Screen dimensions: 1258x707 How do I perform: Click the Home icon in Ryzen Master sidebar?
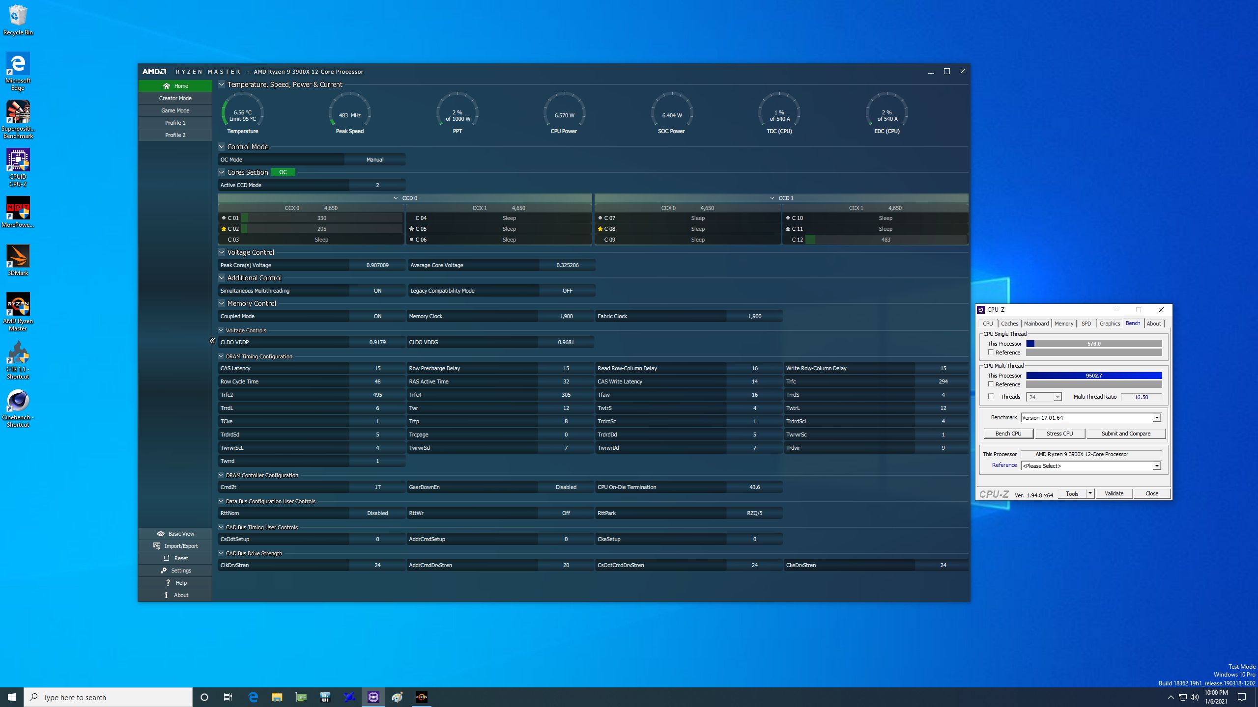pyautogui.click(x=166, y=86)
